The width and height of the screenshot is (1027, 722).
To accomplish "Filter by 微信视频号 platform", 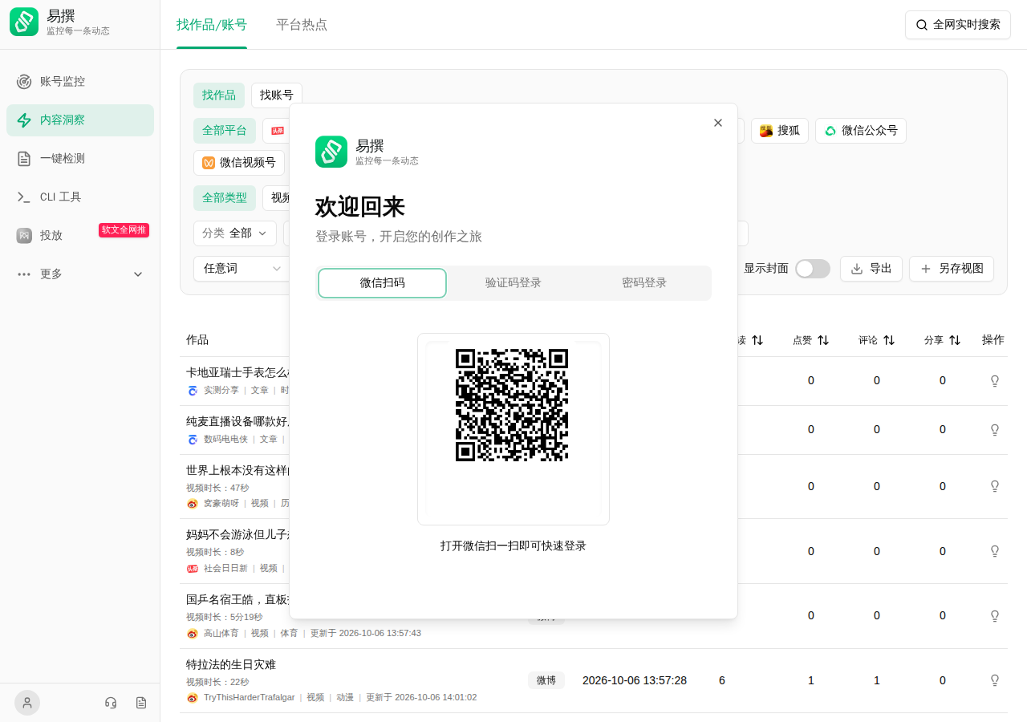I will [x=239, y=163].
